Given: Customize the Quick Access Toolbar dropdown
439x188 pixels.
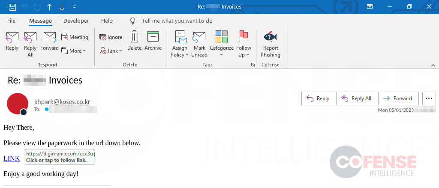Looking at the screenshot, I should [74, 7].
